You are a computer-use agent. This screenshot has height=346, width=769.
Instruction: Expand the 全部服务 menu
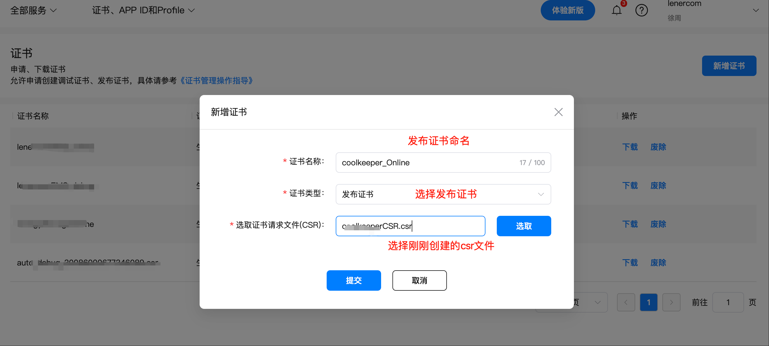coord(33,10)
